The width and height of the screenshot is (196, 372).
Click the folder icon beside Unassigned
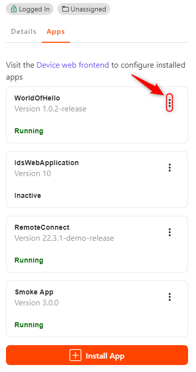click(65, 9)
